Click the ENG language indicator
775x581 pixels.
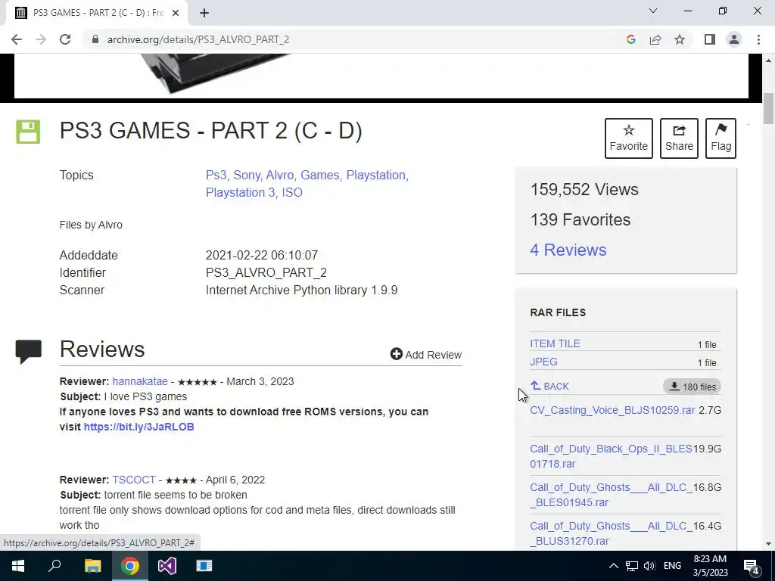click(672, 566)
